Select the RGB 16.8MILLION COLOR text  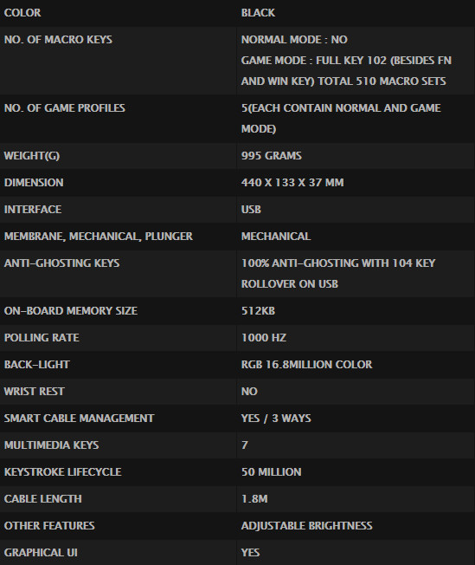pos(306,365)
